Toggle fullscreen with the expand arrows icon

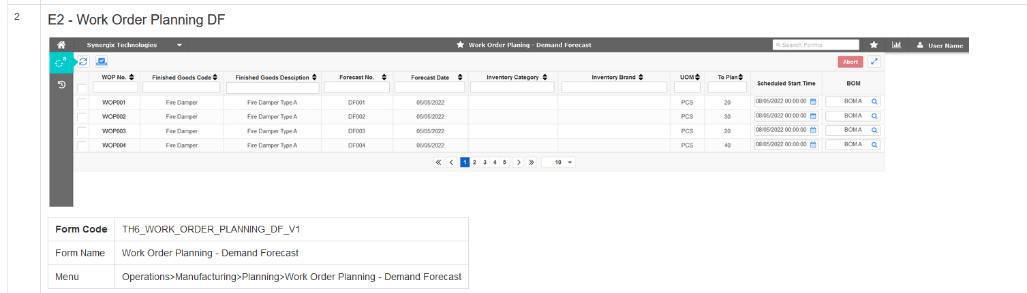[874, 62]
